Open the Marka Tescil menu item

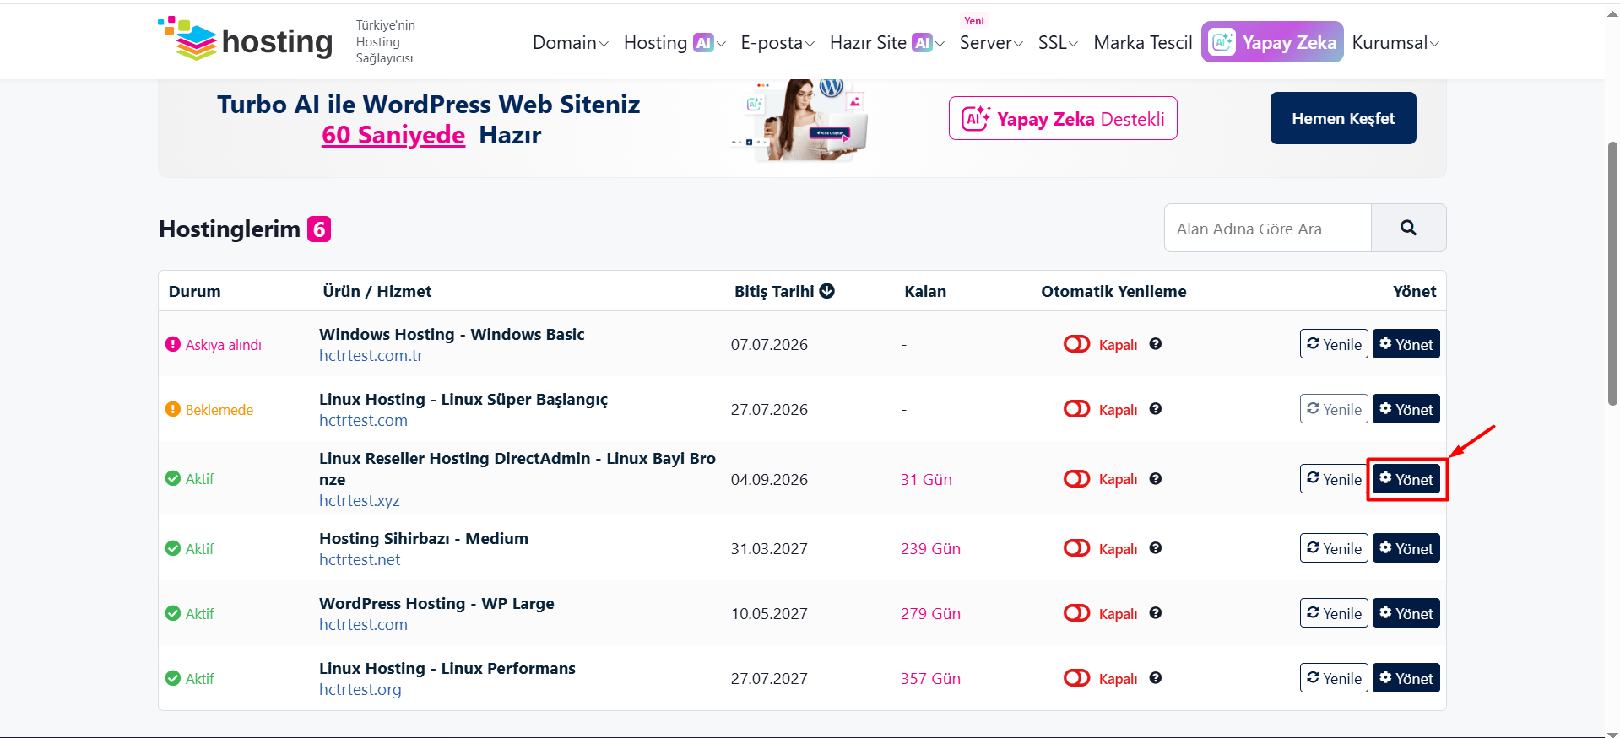[1143, 43]
